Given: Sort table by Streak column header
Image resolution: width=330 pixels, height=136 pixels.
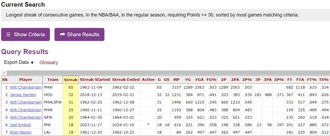Looking at the screenshot, I should coord(71,80).
